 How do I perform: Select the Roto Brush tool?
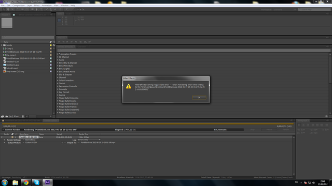[x=61, y=9]
